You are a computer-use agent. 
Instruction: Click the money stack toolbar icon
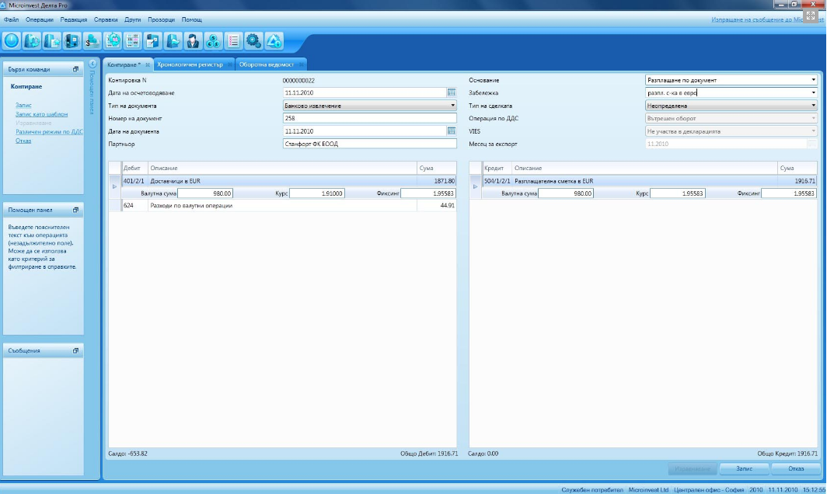[92, 40]
